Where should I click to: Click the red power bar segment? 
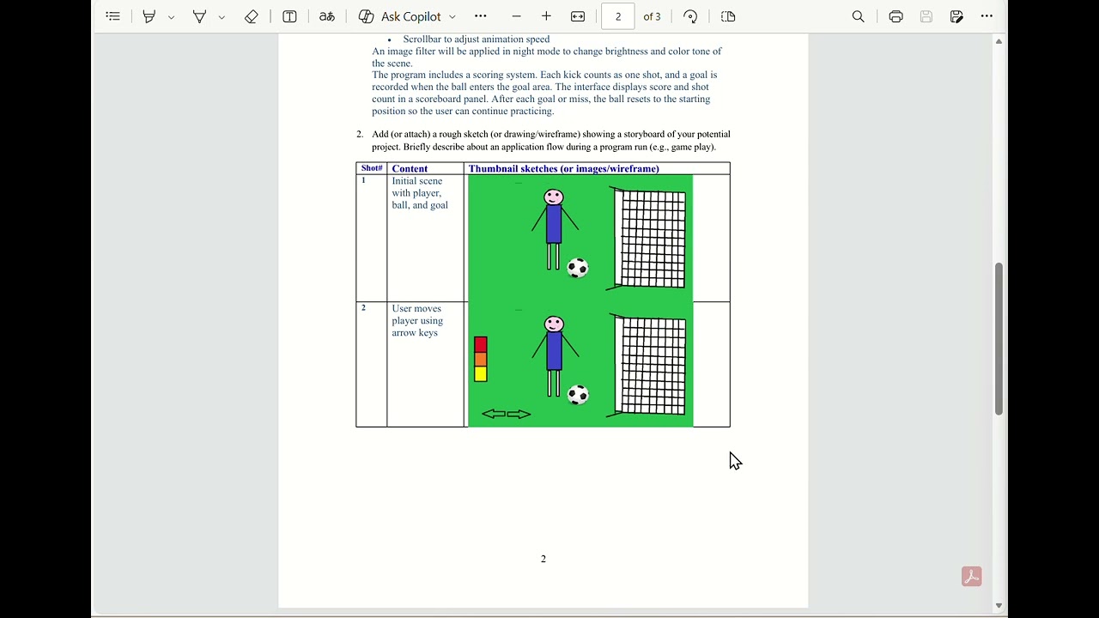(481, 344)
